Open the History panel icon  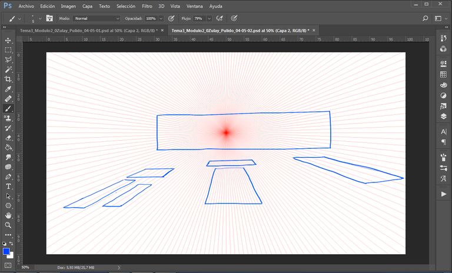[x=443, y=38]
